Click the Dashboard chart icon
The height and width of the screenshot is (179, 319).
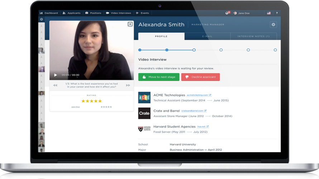pos(41,13)
